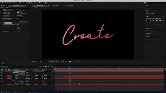The width and height of the screenshot is (166, 93).
Task: Select the Clone Stamp tool
Action: pyautogui.click(x=37, y=3)
